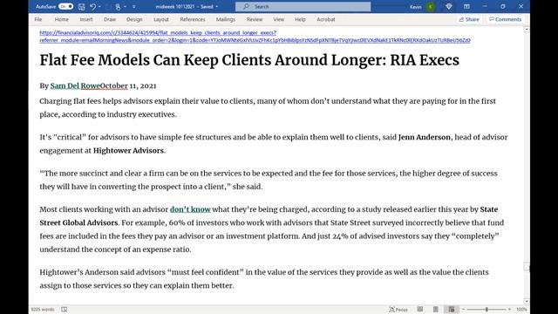This screenshot has height=314, width=558.
Task: Switch to the Design tab
Action: 134,19
